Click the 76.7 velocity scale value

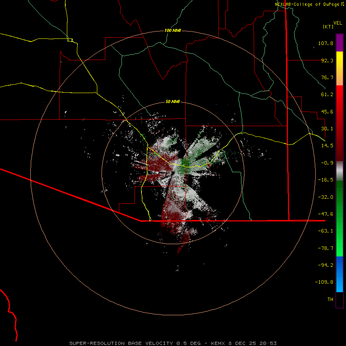[327, 77]
